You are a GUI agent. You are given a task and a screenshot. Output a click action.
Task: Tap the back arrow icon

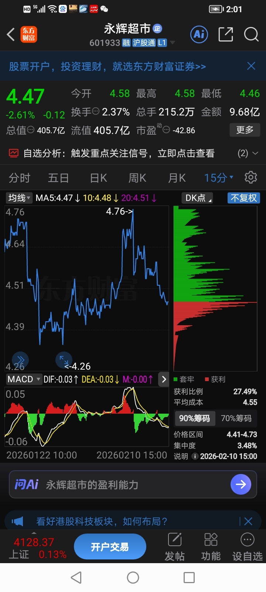[x=11, y=35]
